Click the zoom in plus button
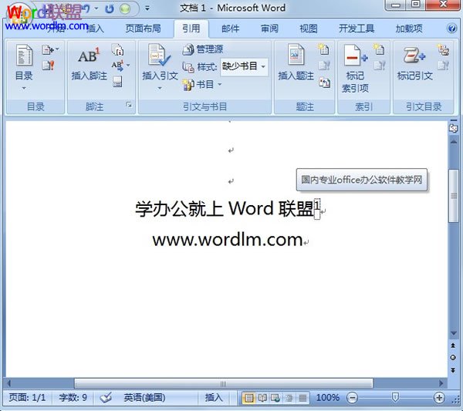 coord(439,398)
